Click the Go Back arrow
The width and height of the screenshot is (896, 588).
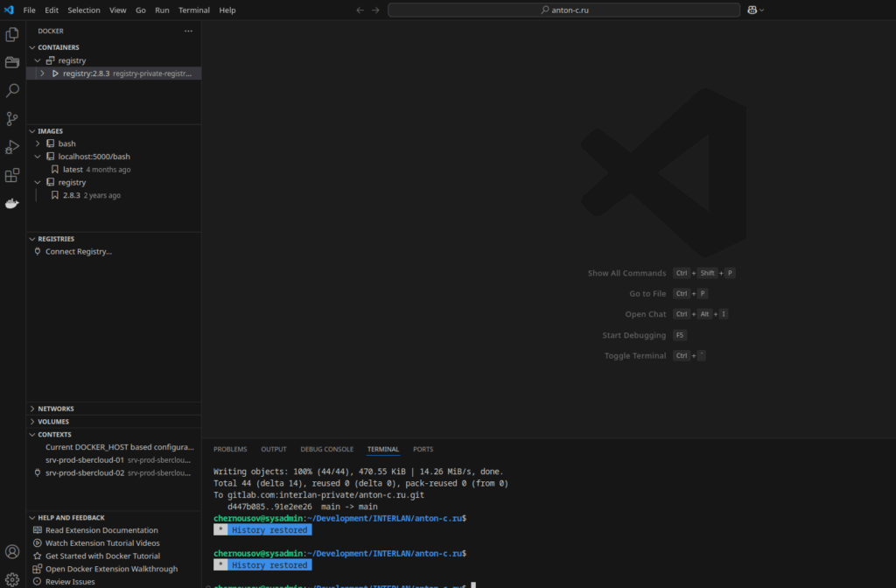tap(360, 10)
